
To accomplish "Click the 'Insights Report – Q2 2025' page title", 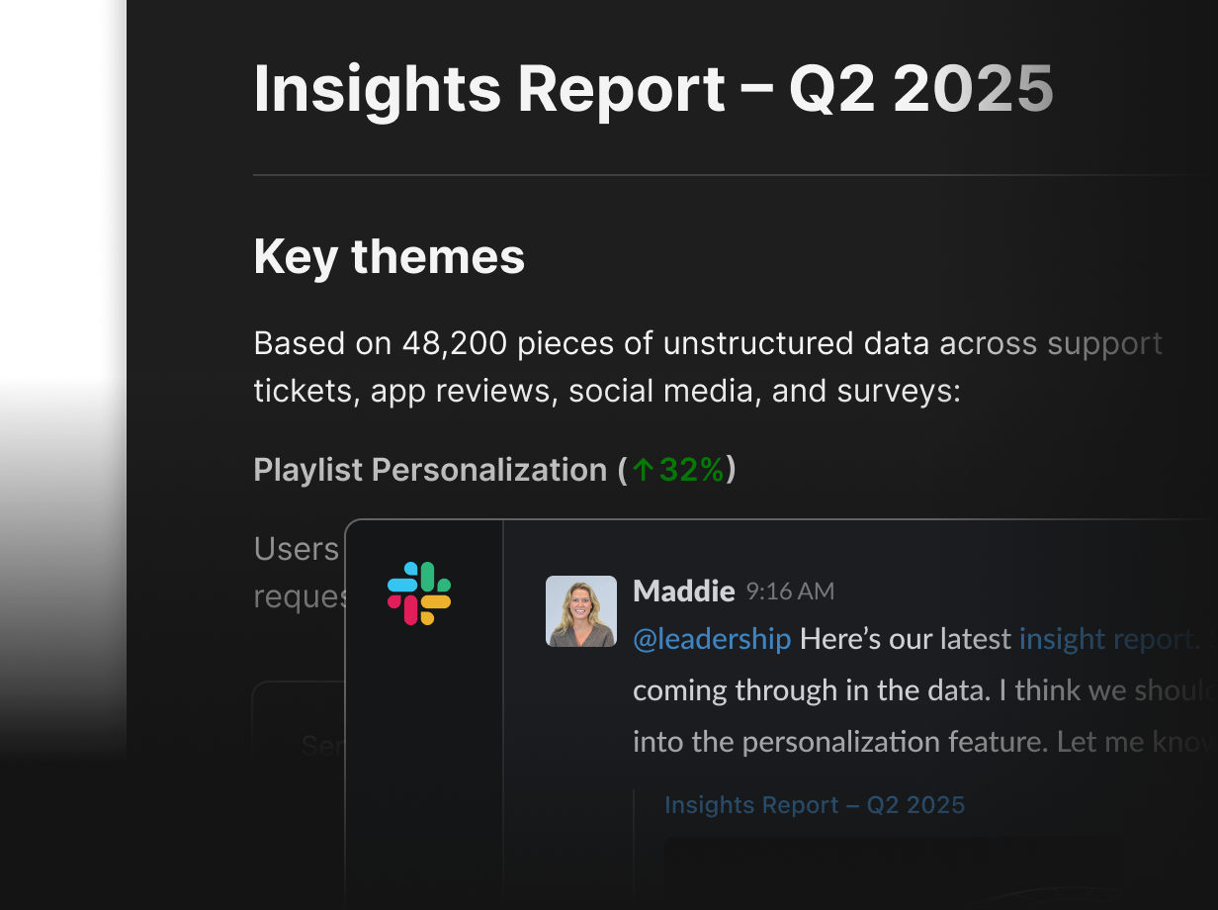I will coord(653,89).
